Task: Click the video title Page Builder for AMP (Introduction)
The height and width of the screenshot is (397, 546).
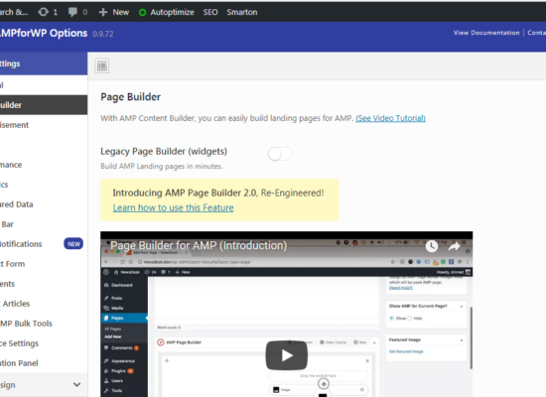Action: click(199, 245)
